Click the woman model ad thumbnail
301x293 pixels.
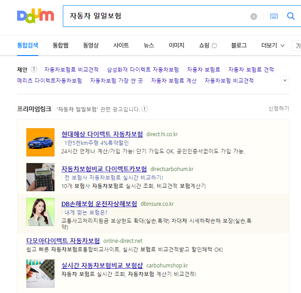(x=40, y=212)
